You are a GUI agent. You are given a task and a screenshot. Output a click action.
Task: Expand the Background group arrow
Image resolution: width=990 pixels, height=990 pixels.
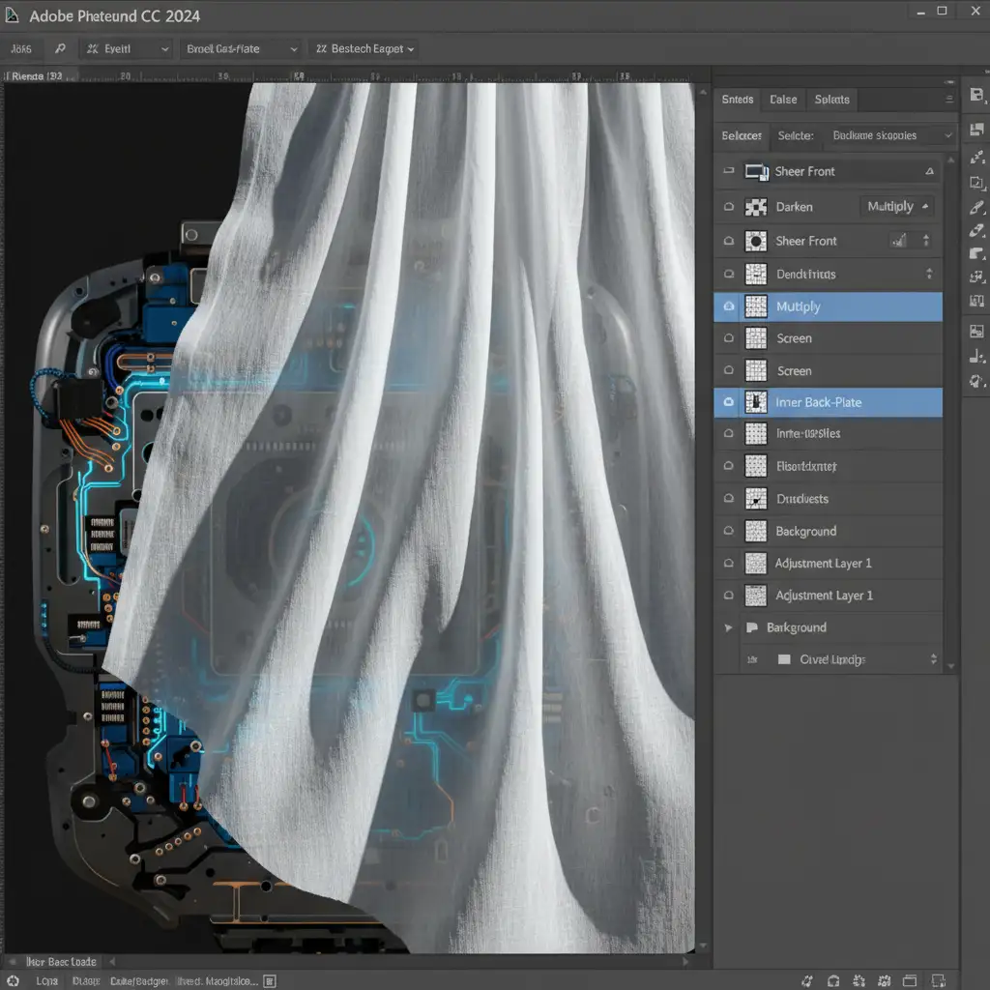point(728,627)
